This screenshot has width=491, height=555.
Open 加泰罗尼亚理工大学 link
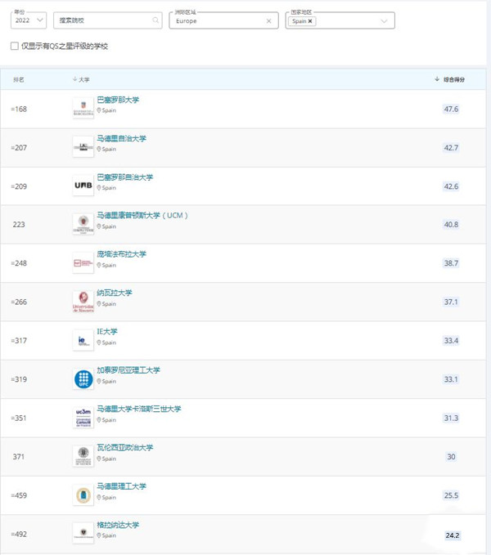(x=128, y=370)
